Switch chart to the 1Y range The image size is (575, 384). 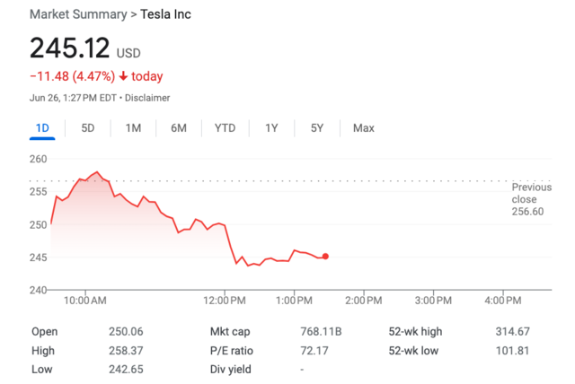point(271,127)
